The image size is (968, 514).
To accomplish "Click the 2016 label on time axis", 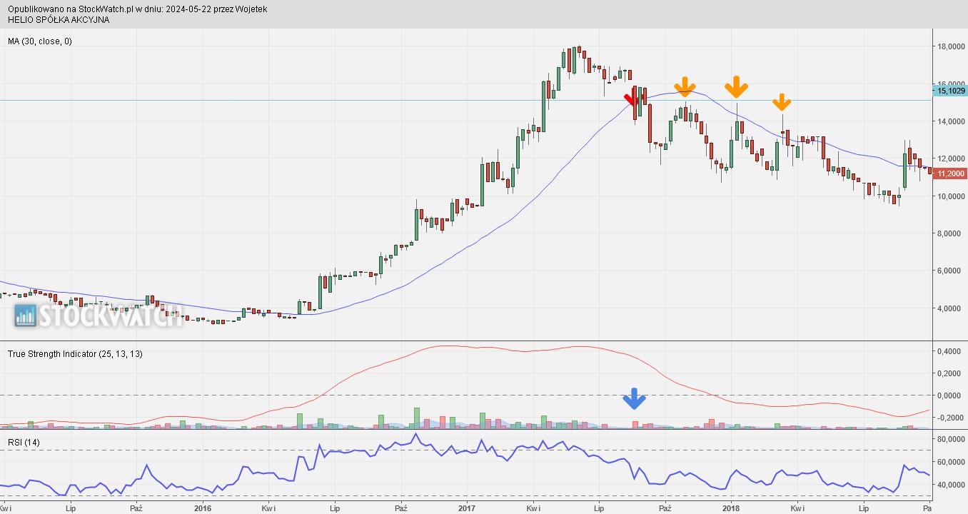I will [x=203, y=509].
